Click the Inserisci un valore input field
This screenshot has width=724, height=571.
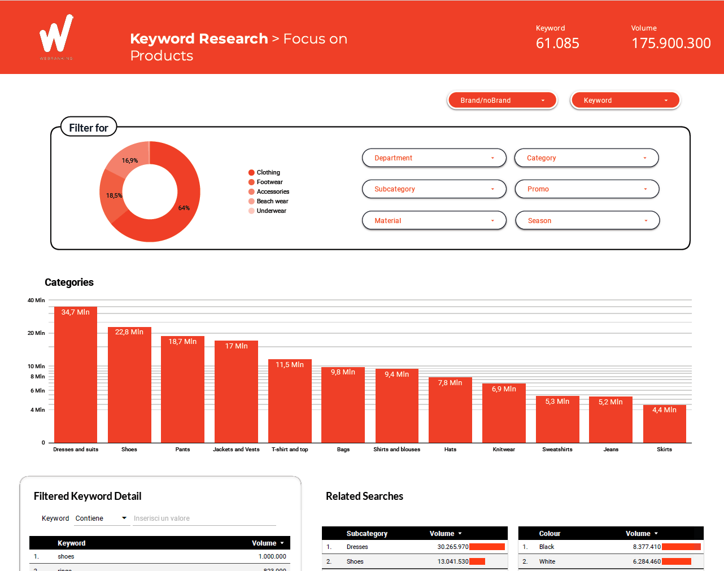click(x=204, y=518)
